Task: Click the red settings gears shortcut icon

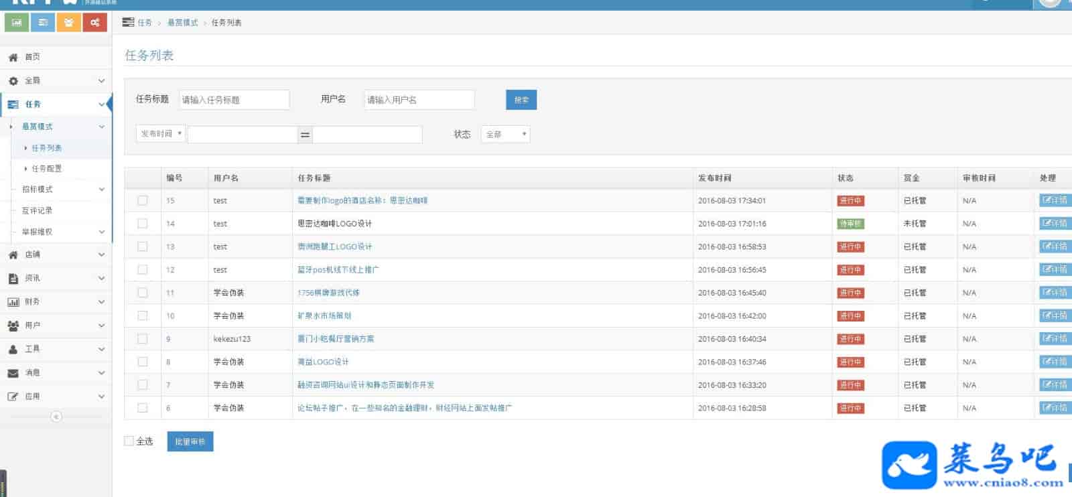Action: pos(94,23)
